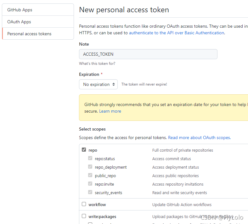Viewport: 248px width, 224px height.
Task: Follow the authenticate to the API link
Action: pos(177,33)
